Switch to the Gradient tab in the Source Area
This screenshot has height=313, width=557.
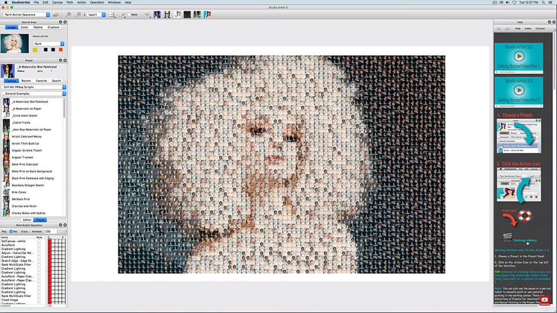[53, 27]
